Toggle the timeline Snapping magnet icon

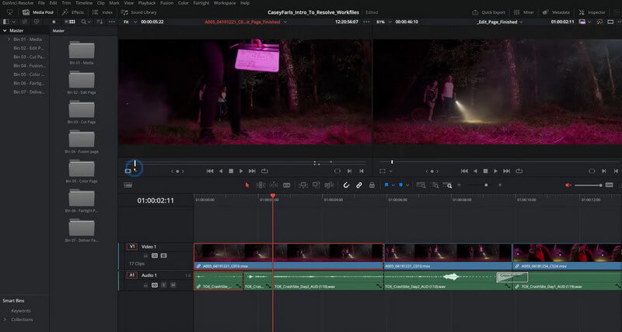[x=346, y=185]
